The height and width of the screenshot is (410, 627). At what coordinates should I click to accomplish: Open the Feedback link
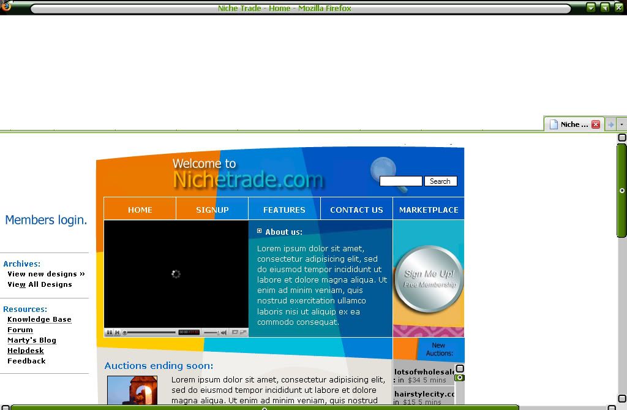[26, 361]
